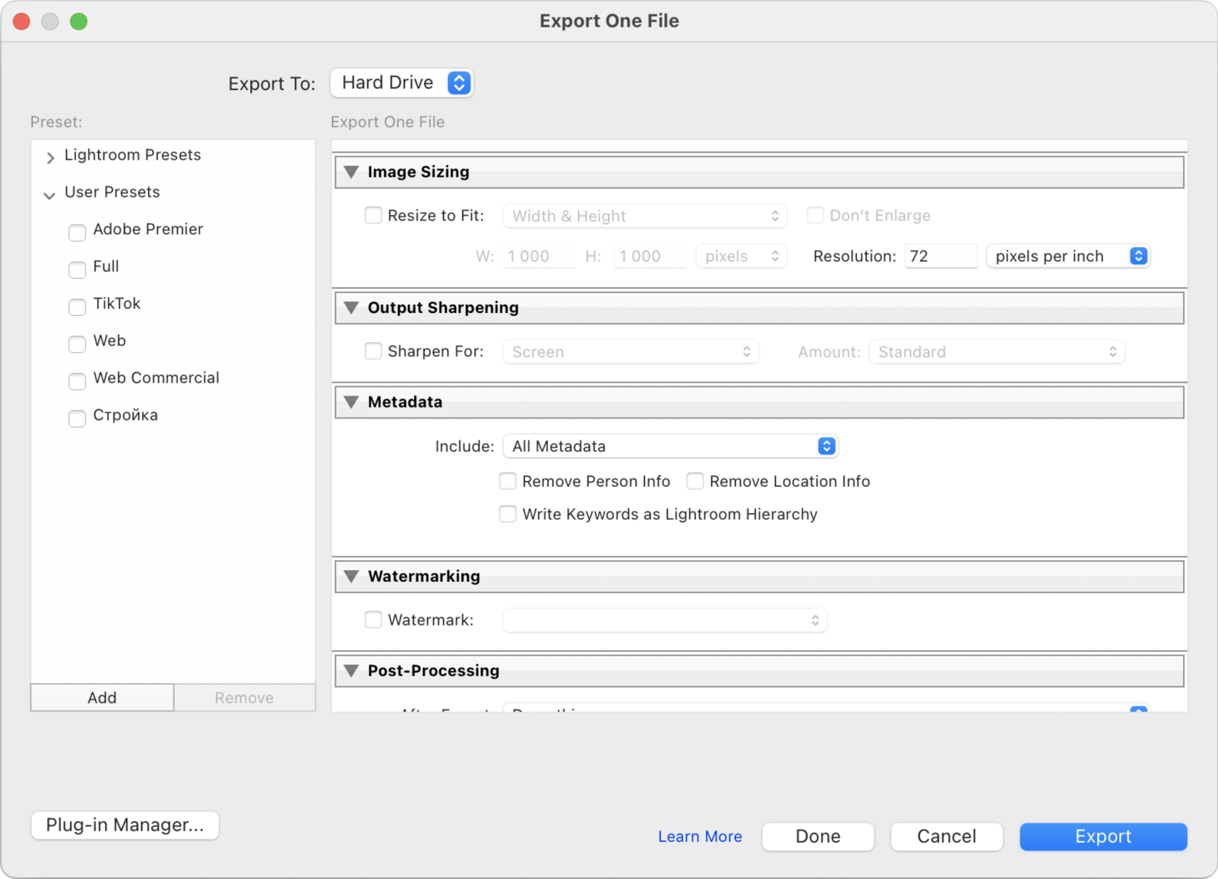Open the Learn More link

point(700,836)
